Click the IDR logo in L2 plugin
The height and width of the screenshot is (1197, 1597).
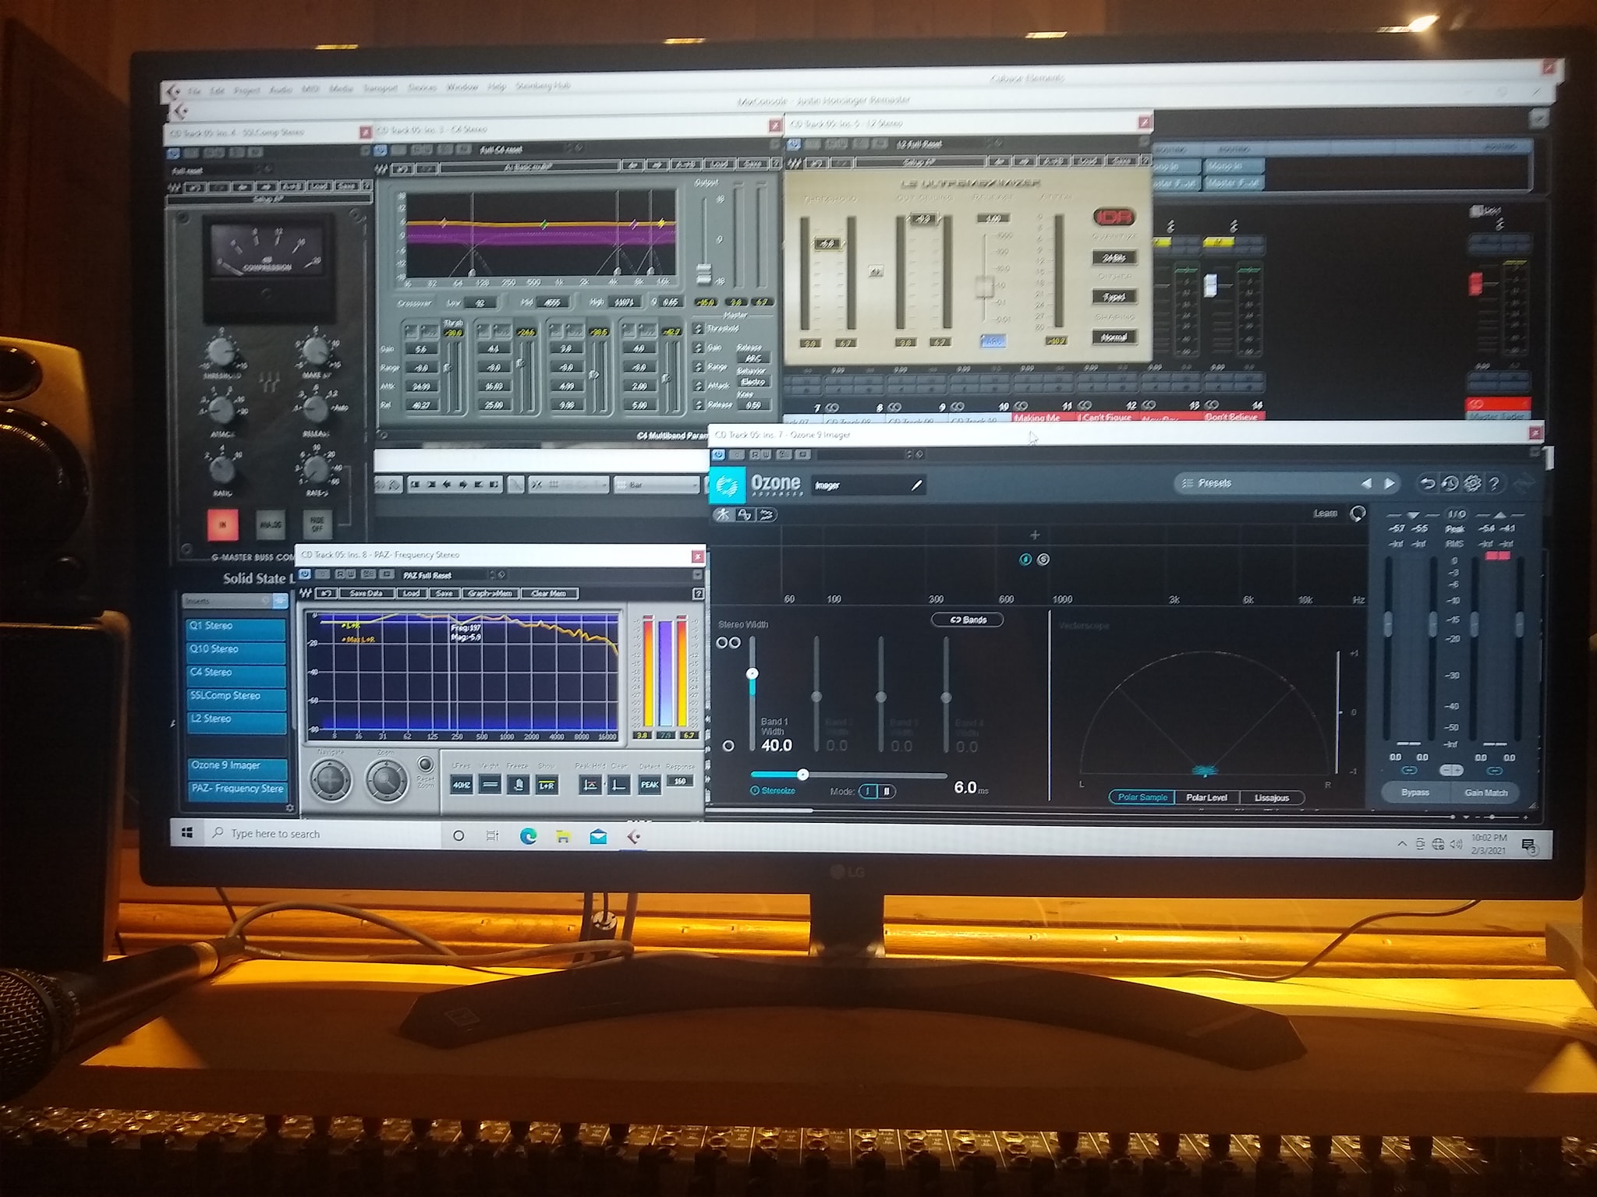coord(1113,217)
